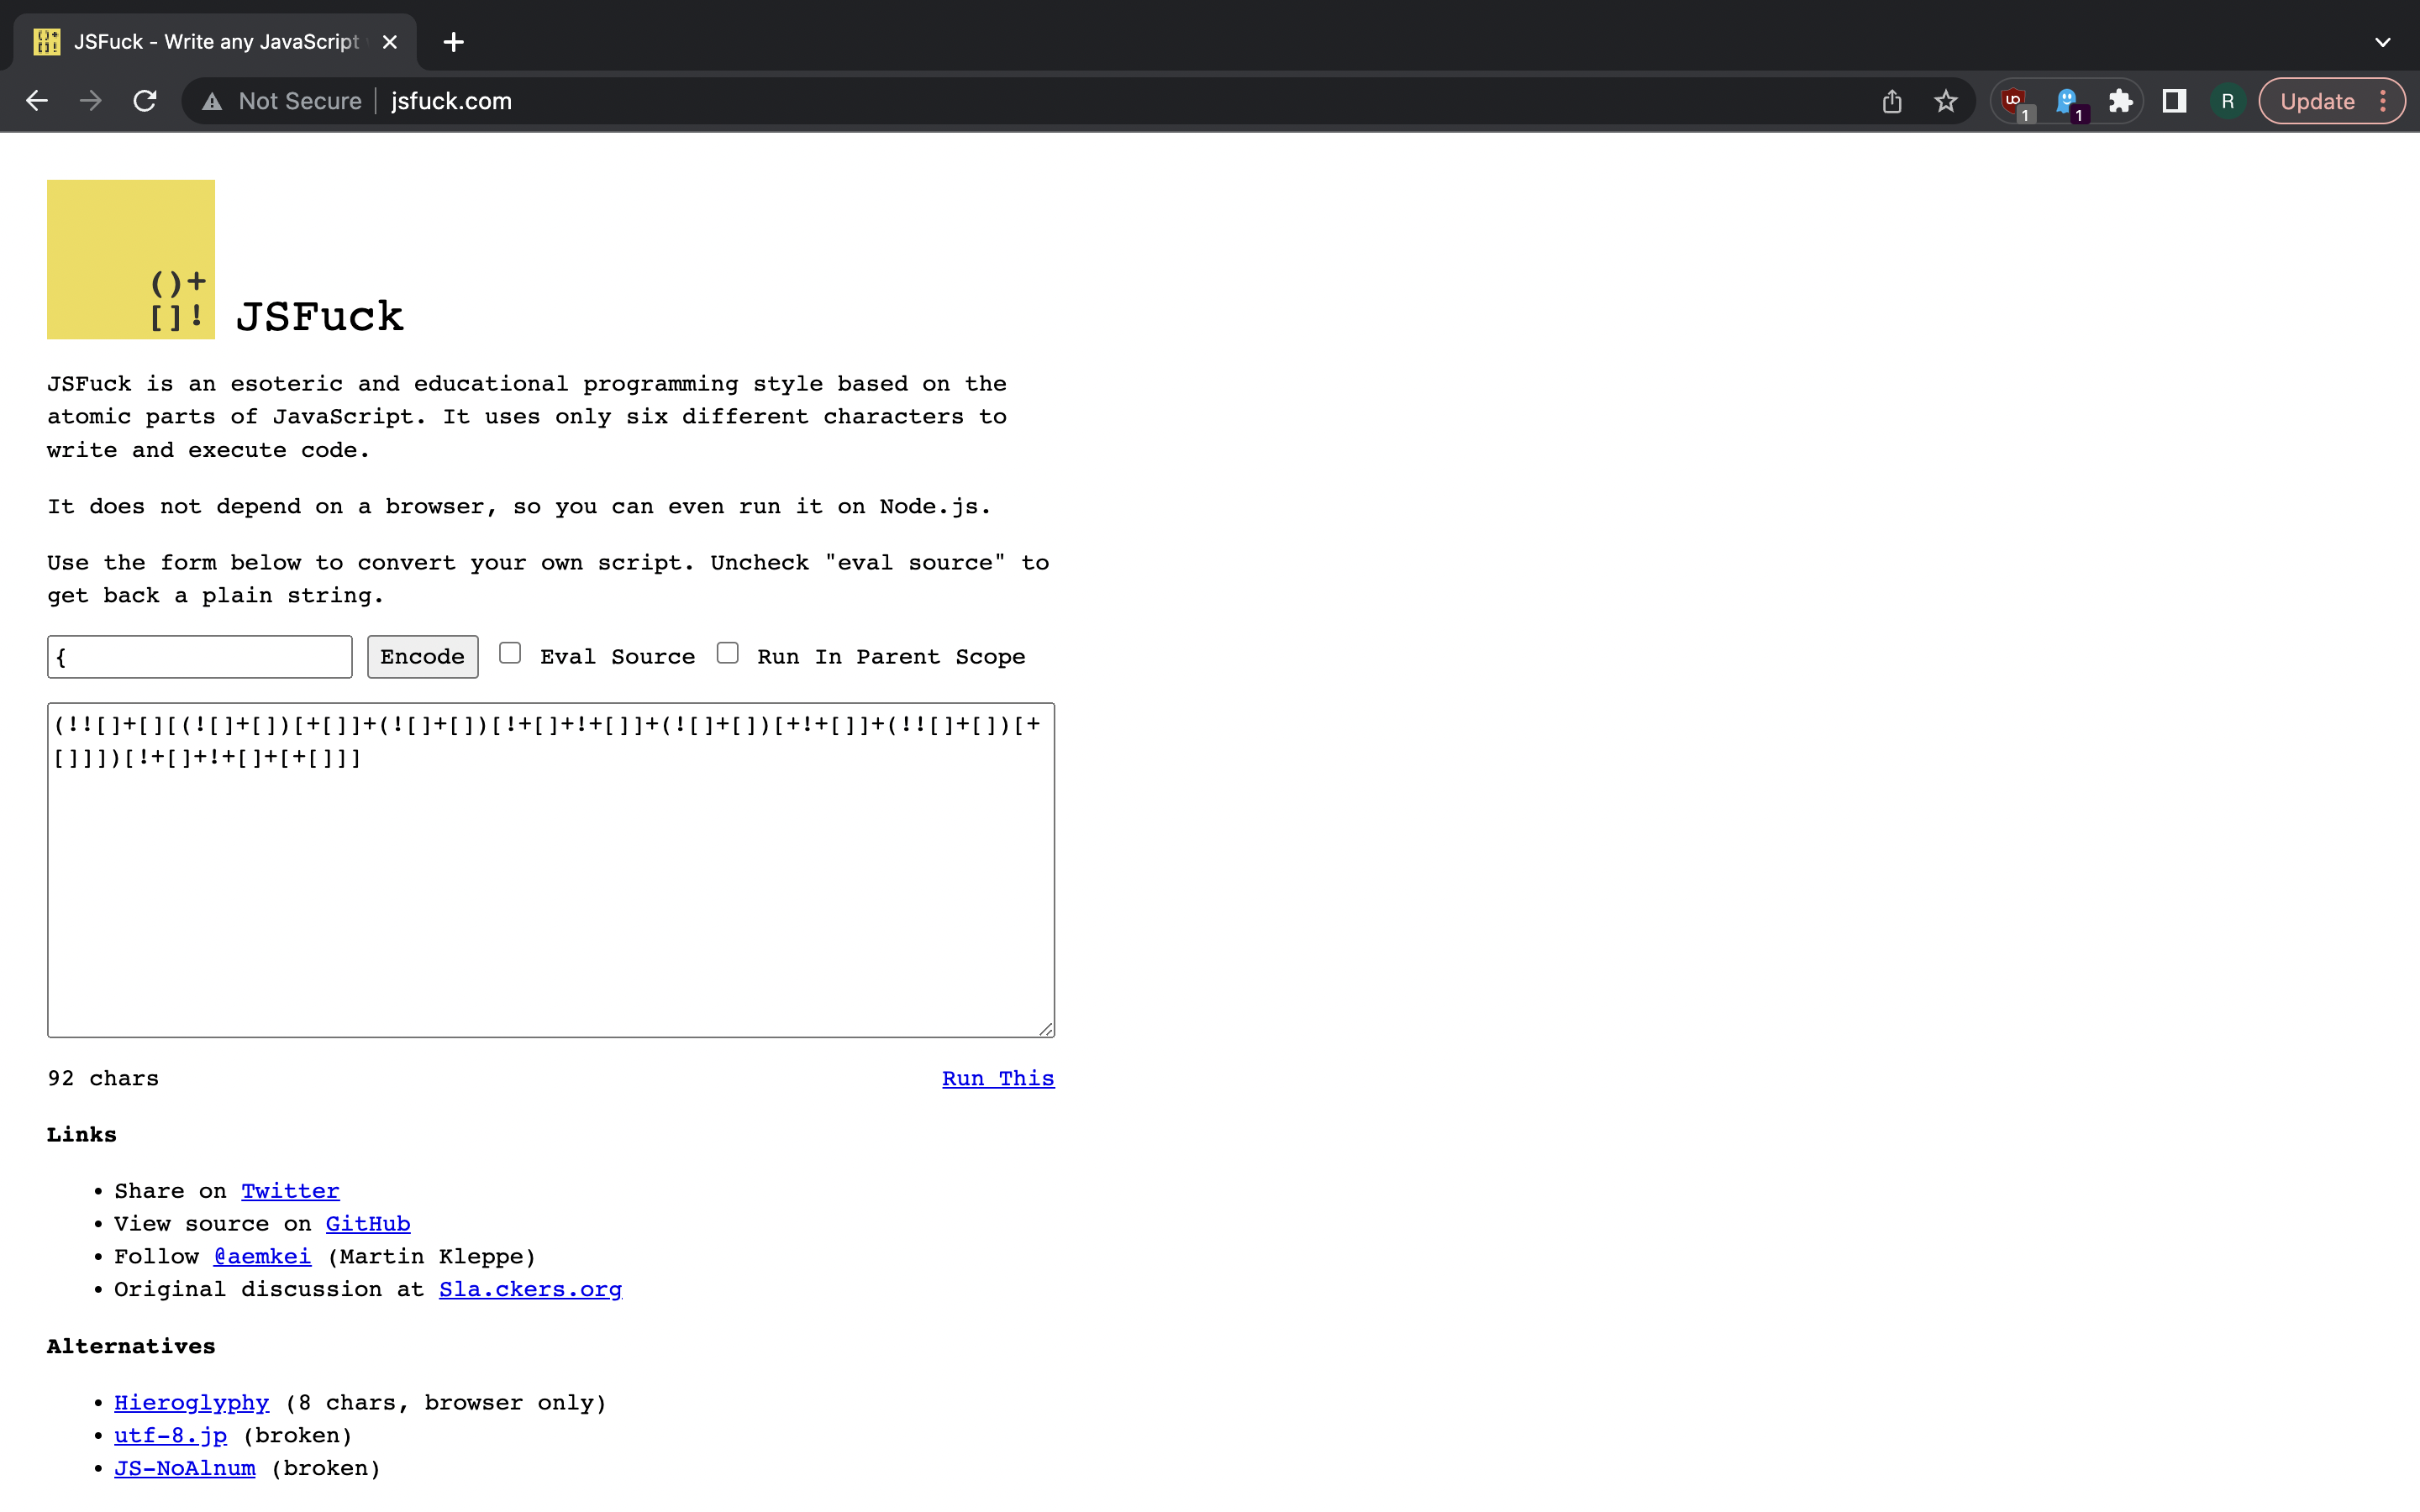This screenshot has height=1512, width=2420.
Task: Click the 92 chars counter text
Action: tap(103, 1078)
